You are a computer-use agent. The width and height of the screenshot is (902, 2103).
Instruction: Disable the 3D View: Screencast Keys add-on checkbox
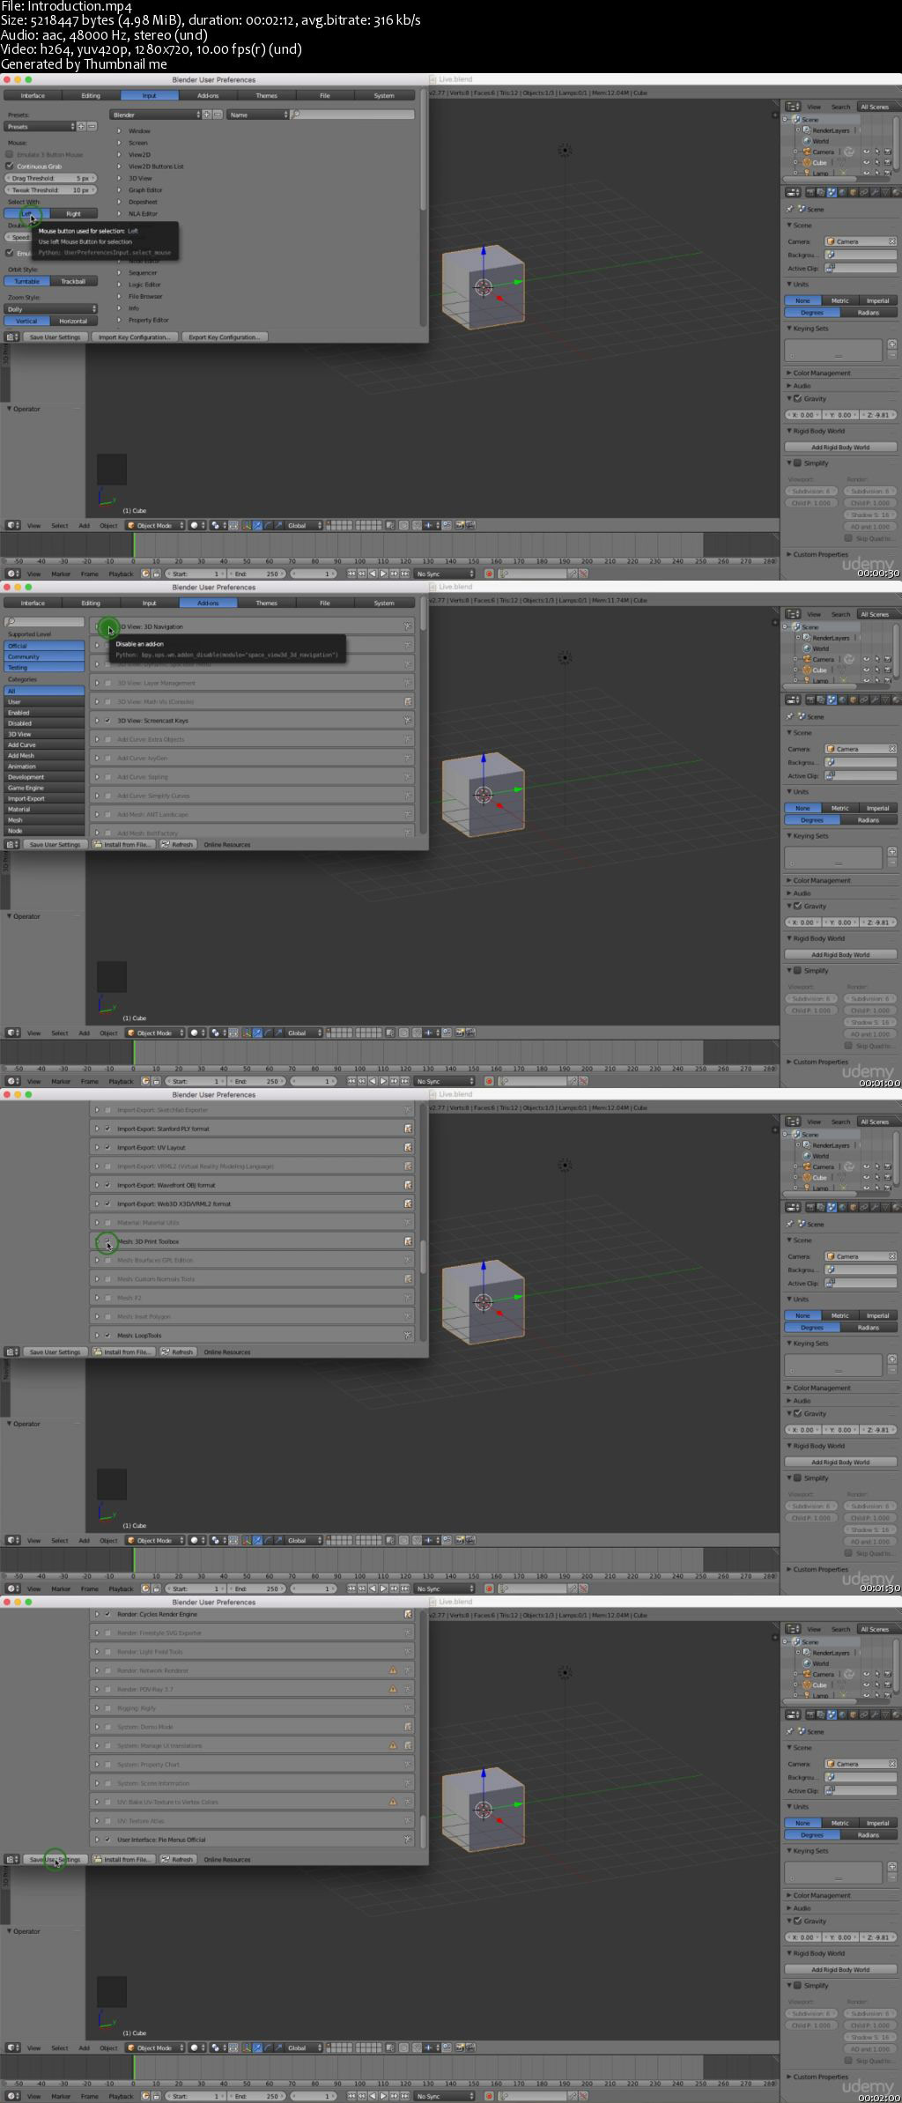108,721
